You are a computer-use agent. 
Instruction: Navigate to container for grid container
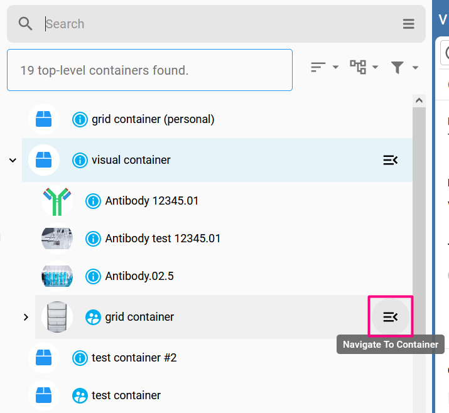391,317
